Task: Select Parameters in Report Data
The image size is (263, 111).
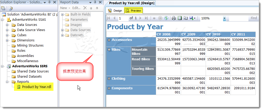Action: click(x=79, y=20)
